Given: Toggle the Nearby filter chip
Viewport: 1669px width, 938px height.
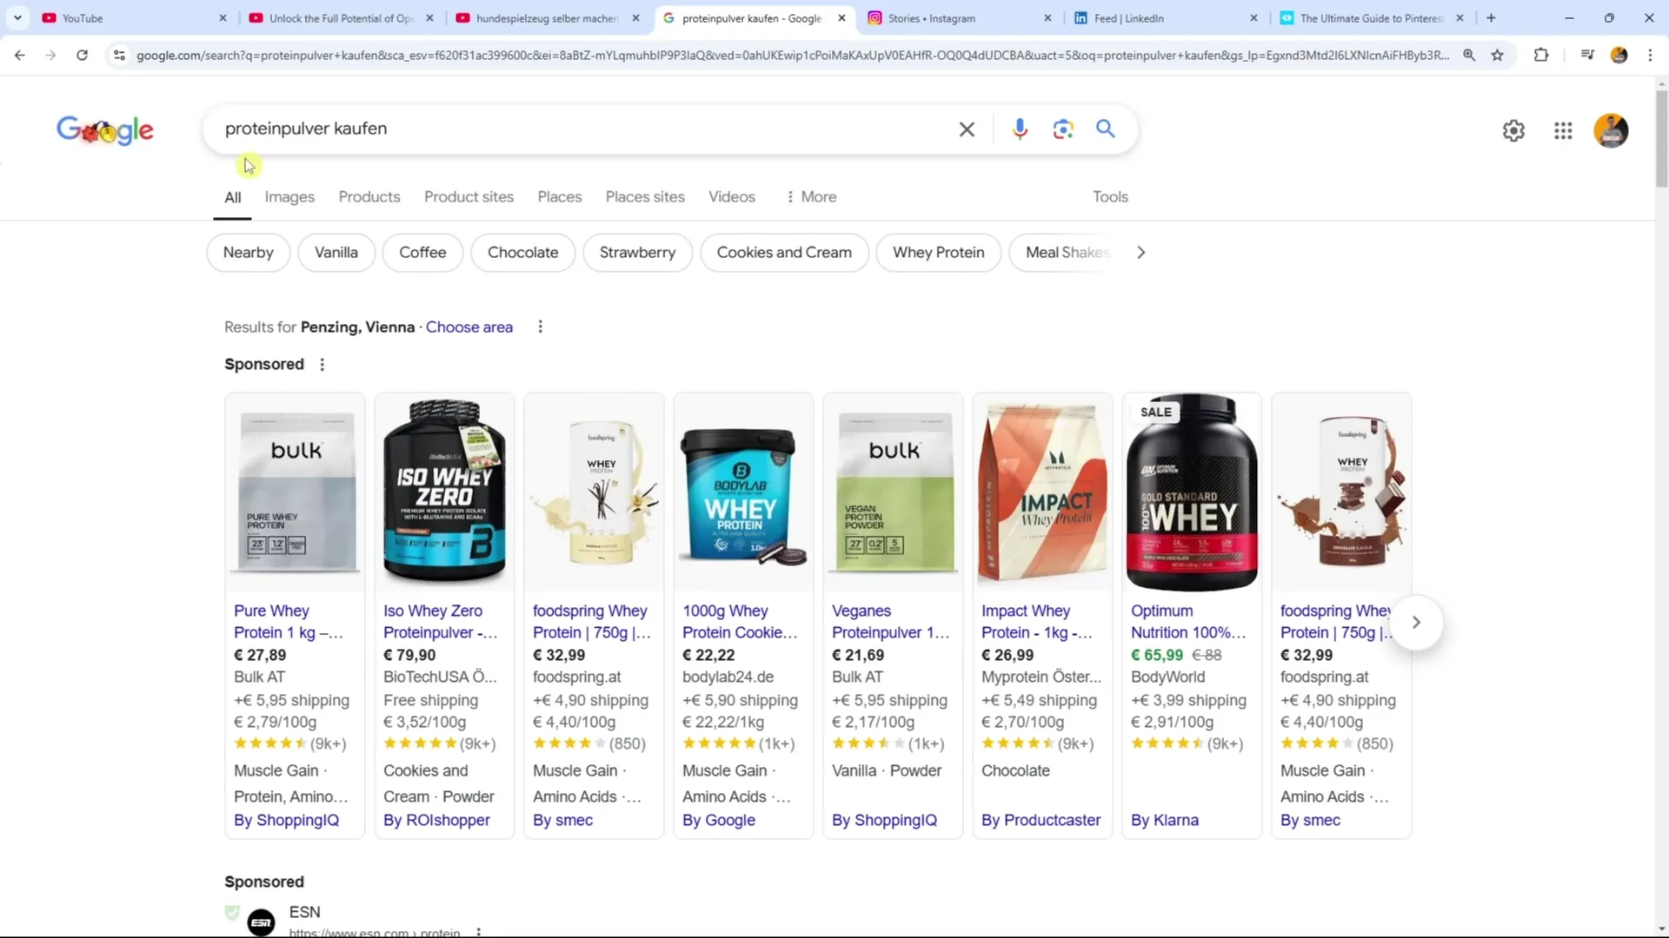Looking at the screenshot, I should [248, 253].
